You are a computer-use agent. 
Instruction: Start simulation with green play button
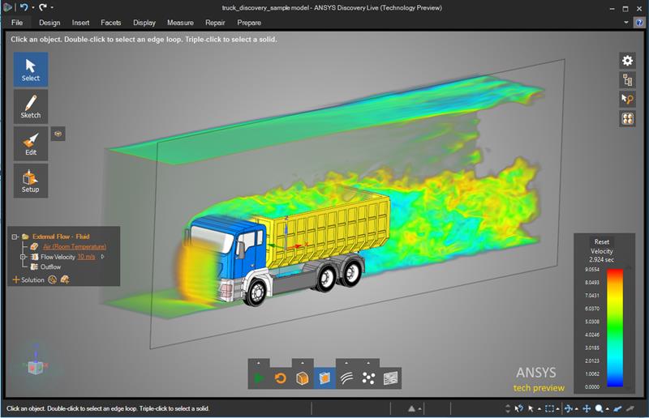(259, 378)
